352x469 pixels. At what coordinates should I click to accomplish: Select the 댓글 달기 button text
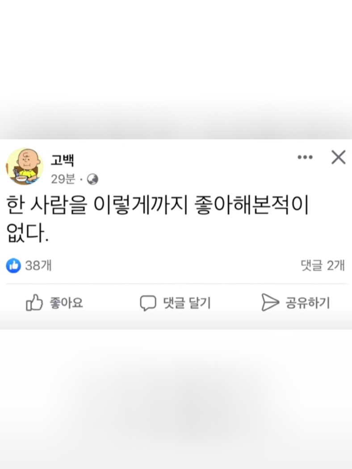(187, 303)
